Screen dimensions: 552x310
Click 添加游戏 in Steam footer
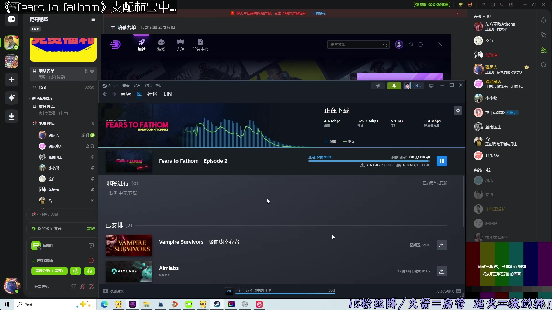[113, 291]
